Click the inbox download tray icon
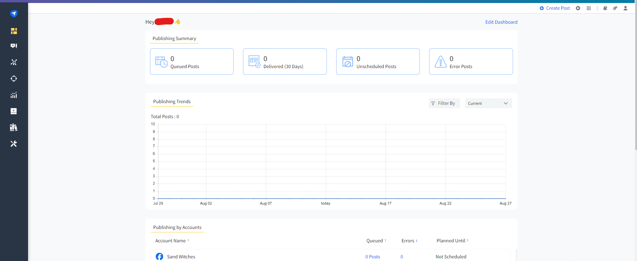 click(14, 111)
